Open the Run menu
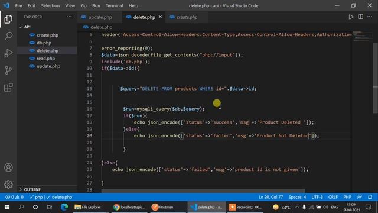Viewport: 378px width, 213px height. coord(96,5)
